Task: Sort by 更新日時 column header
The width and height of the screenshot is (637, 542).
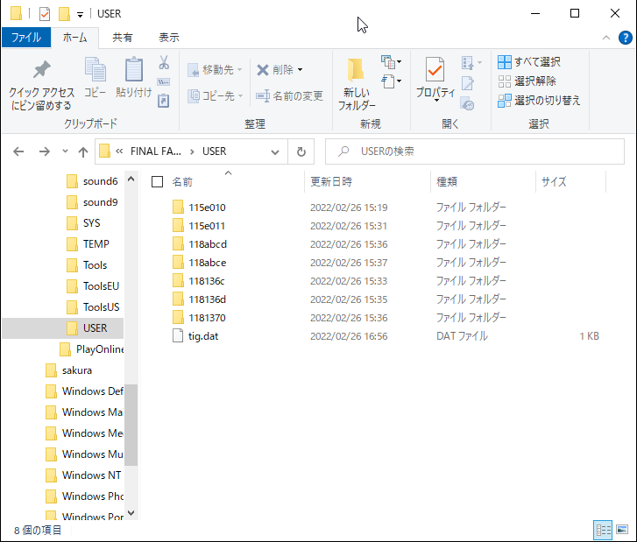Action: pos(330,181)
